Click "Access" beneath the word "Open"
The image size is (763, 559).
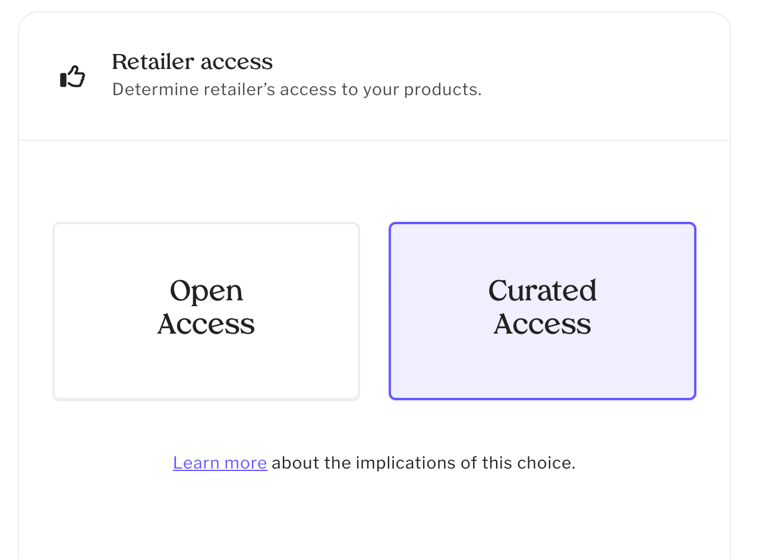pos(206,325)
